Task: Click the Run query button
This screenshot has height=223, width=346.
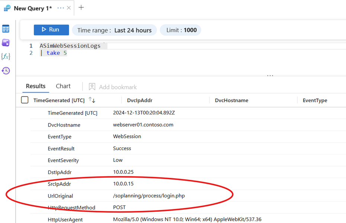Action: 51,30
